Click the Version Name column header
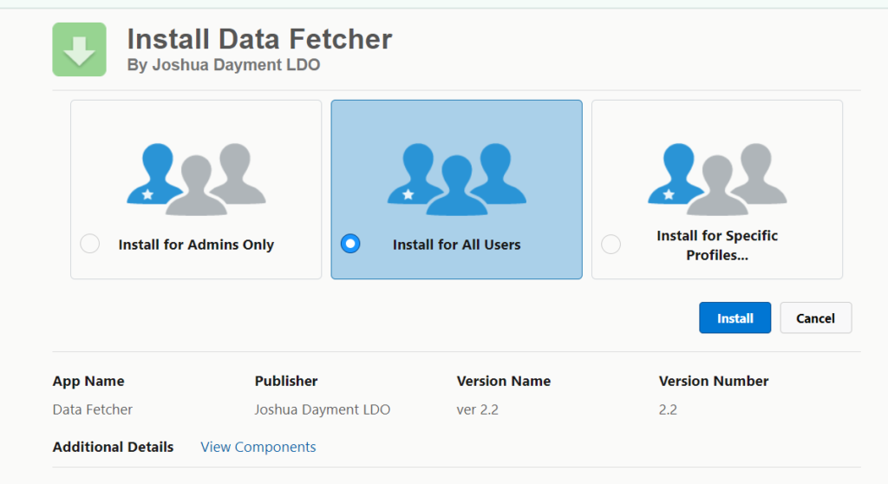The image size is (888, 484). (504, 381)
